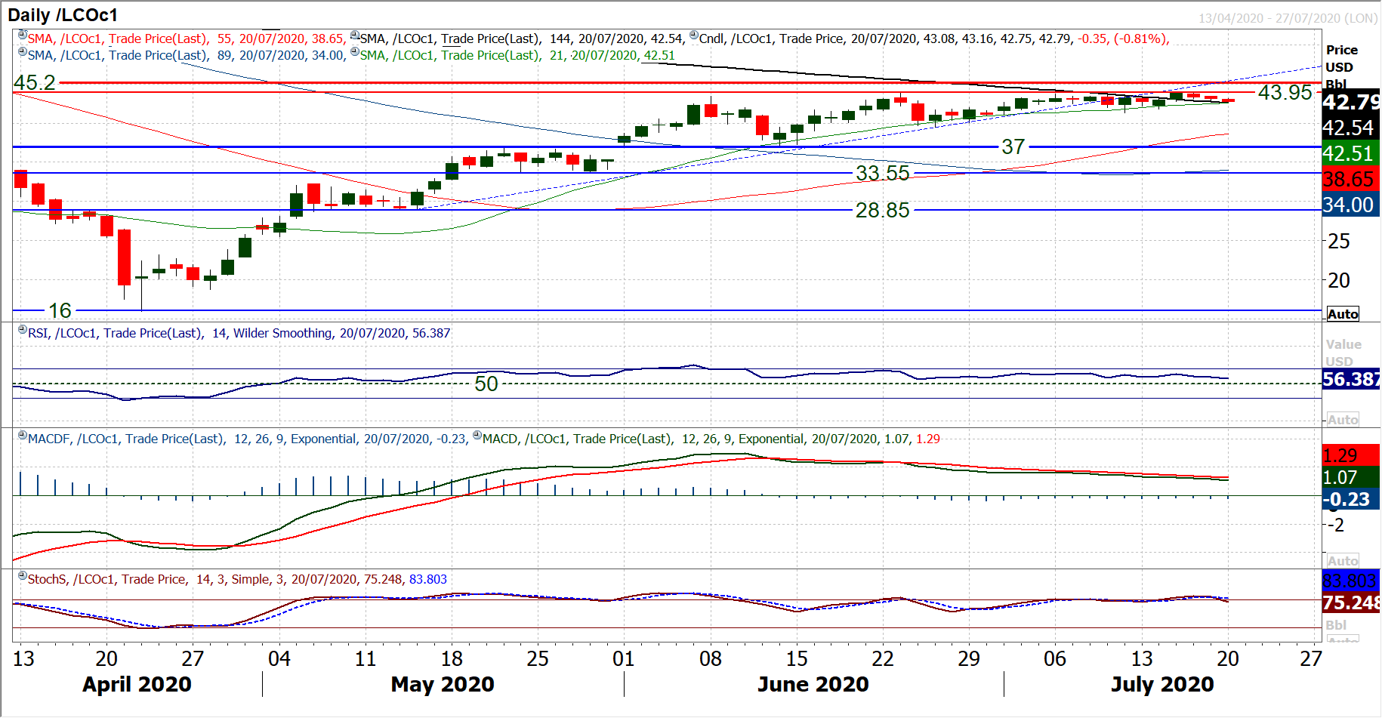Click the 42.79 last price tag
Viewport: 1382px width, 718px height.
[x=1351, y=102]
